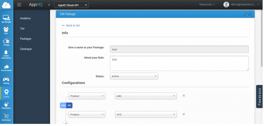Open the Gaming controller icon
Screen dimensions: 264x126
pos(6,80)
